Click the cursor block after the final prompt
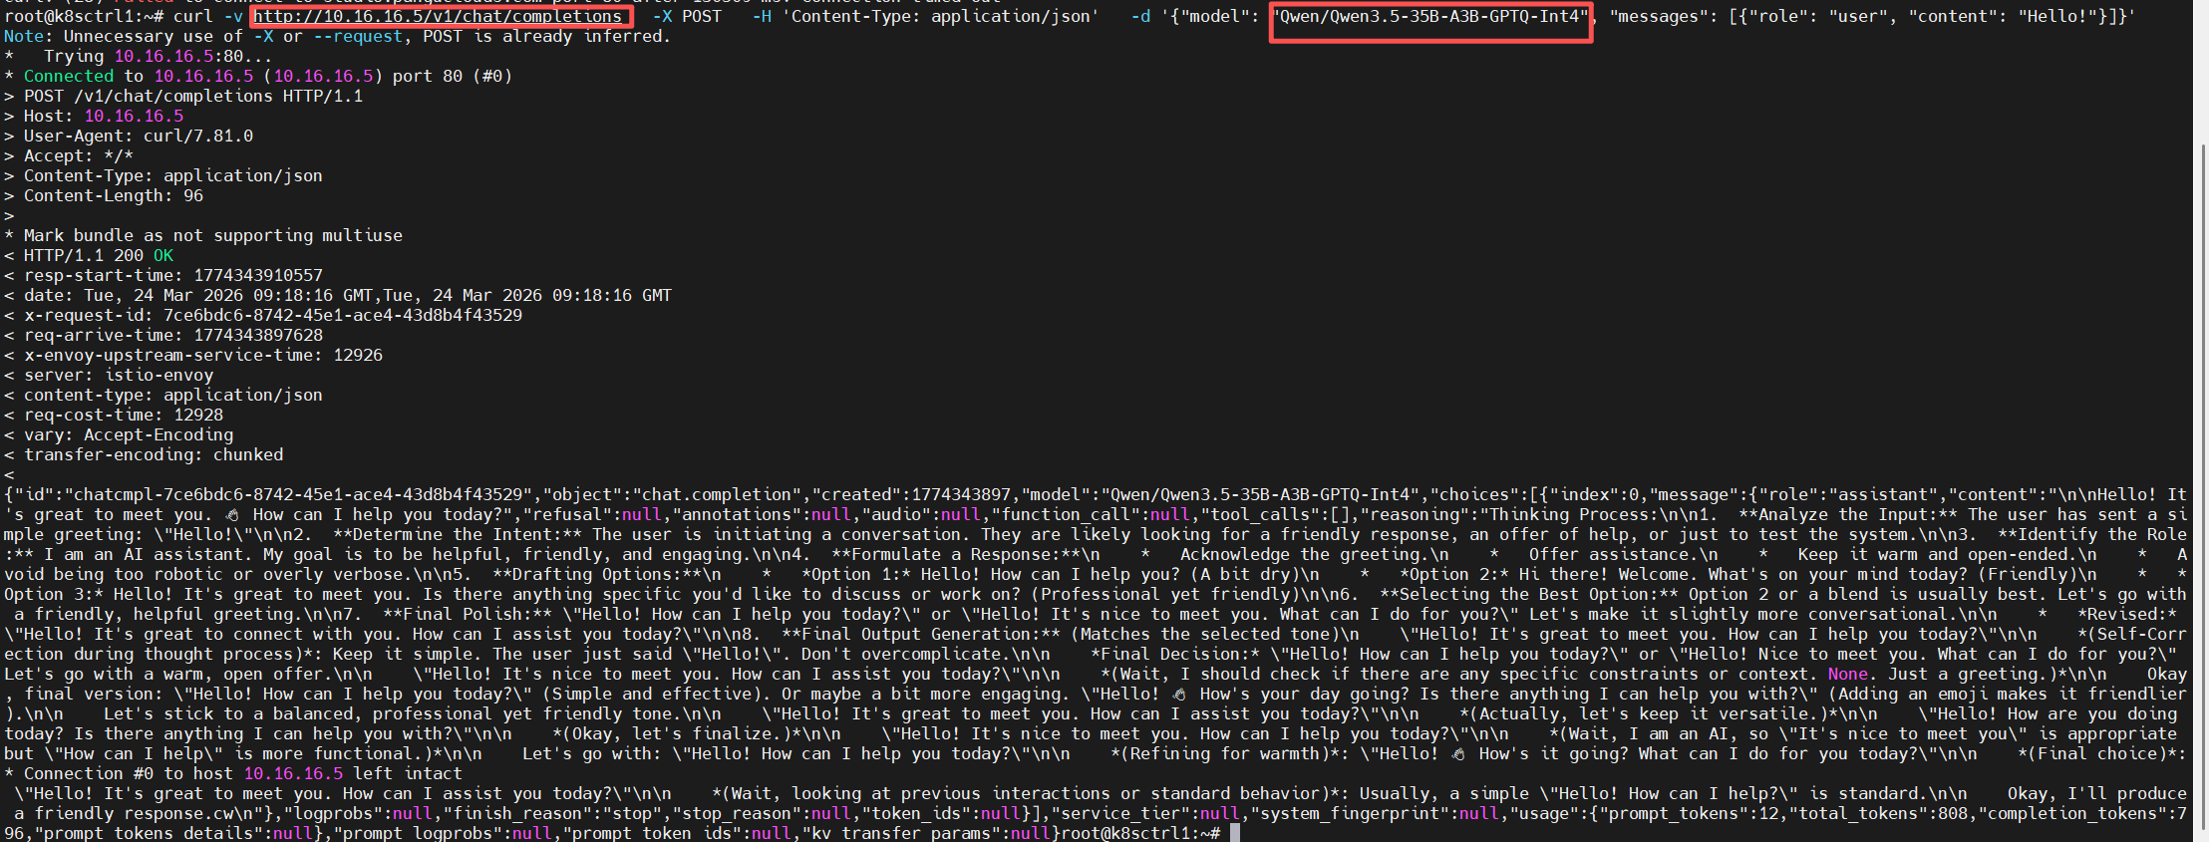 tap(1235, 833)
